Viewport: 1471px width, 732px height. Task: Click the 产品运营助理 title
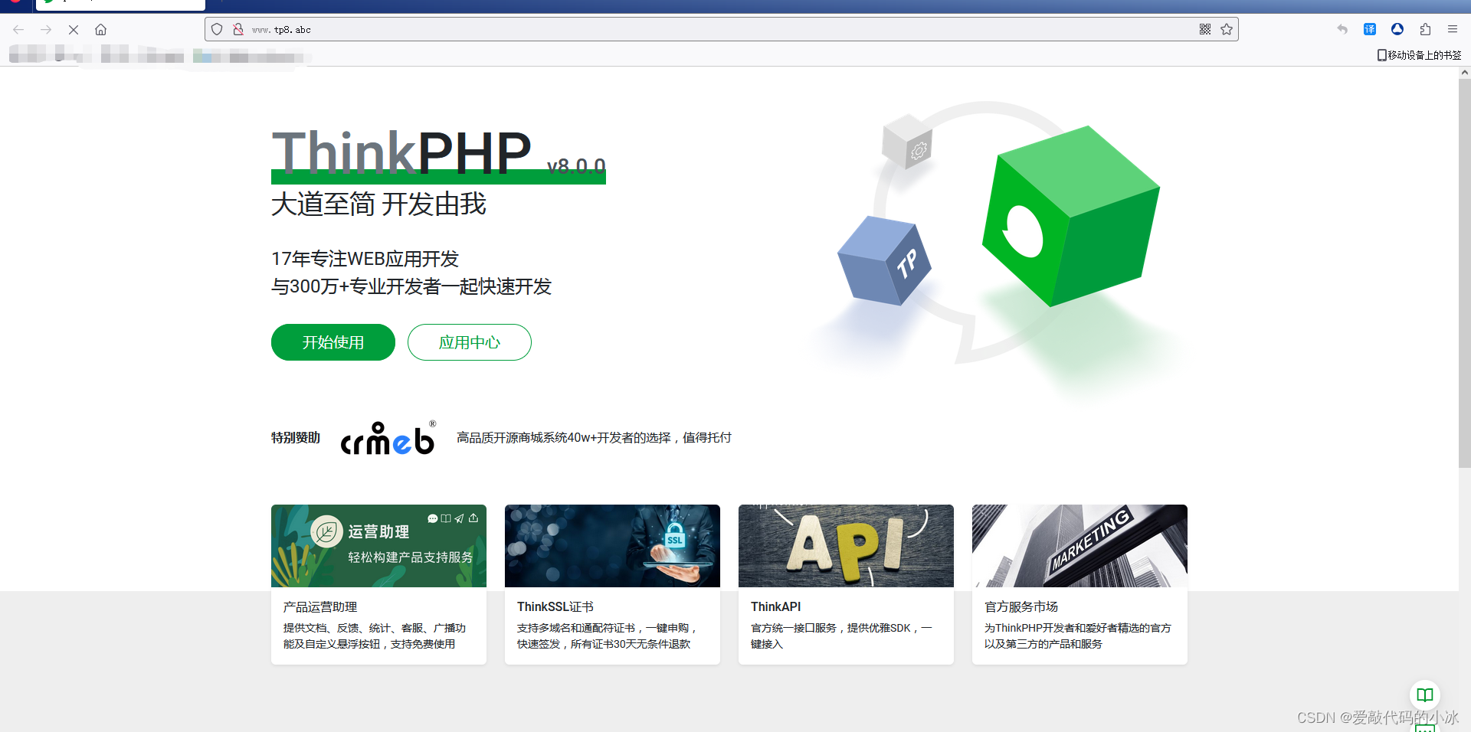[x=320, y=607]
